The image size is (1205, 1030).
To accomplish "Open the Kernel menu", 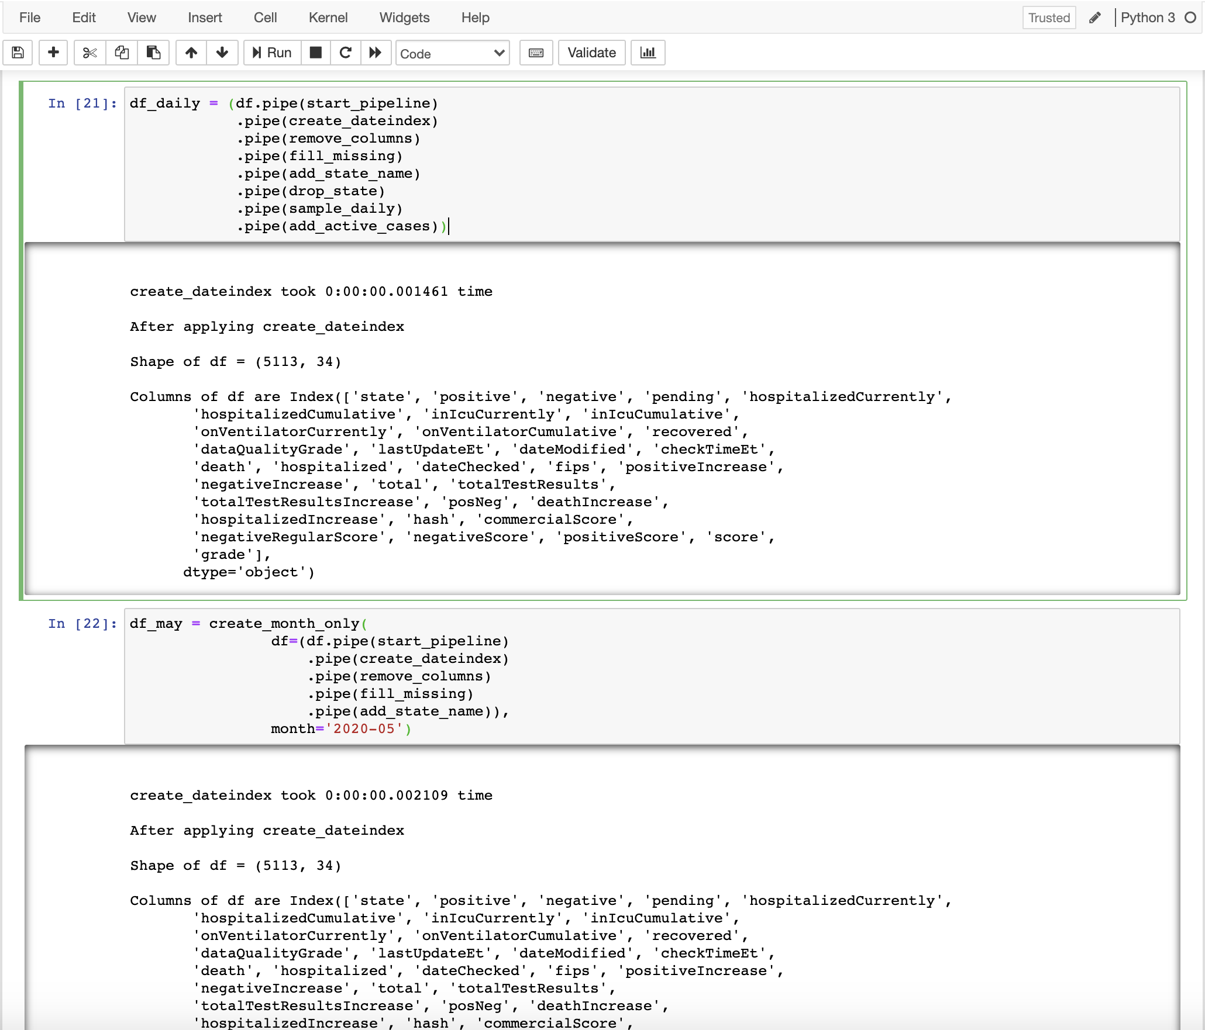I will pyautogui.click(x=326, y=16).
